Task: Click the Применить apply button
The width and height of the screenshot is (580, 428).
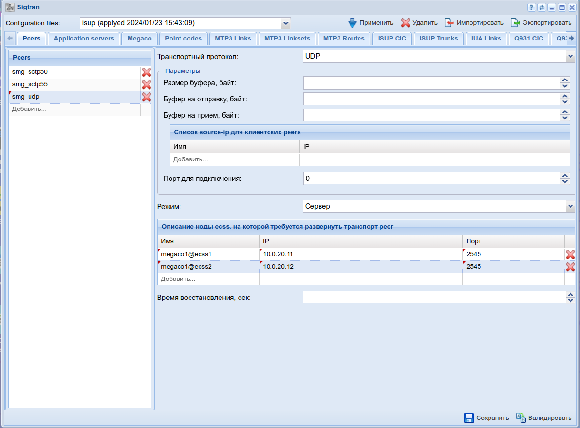Action: click(x=371, y=22)
